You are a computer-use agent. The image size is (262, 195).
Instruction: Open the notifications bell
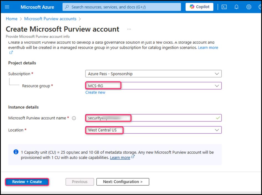(x=236, y=7)
